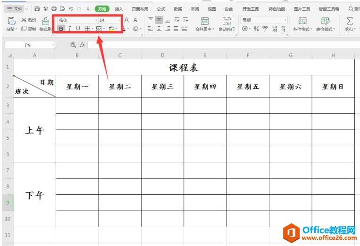The image size is (360, 246).
Task: Click the Name Box showing P9
Action: tap(30, 45)
